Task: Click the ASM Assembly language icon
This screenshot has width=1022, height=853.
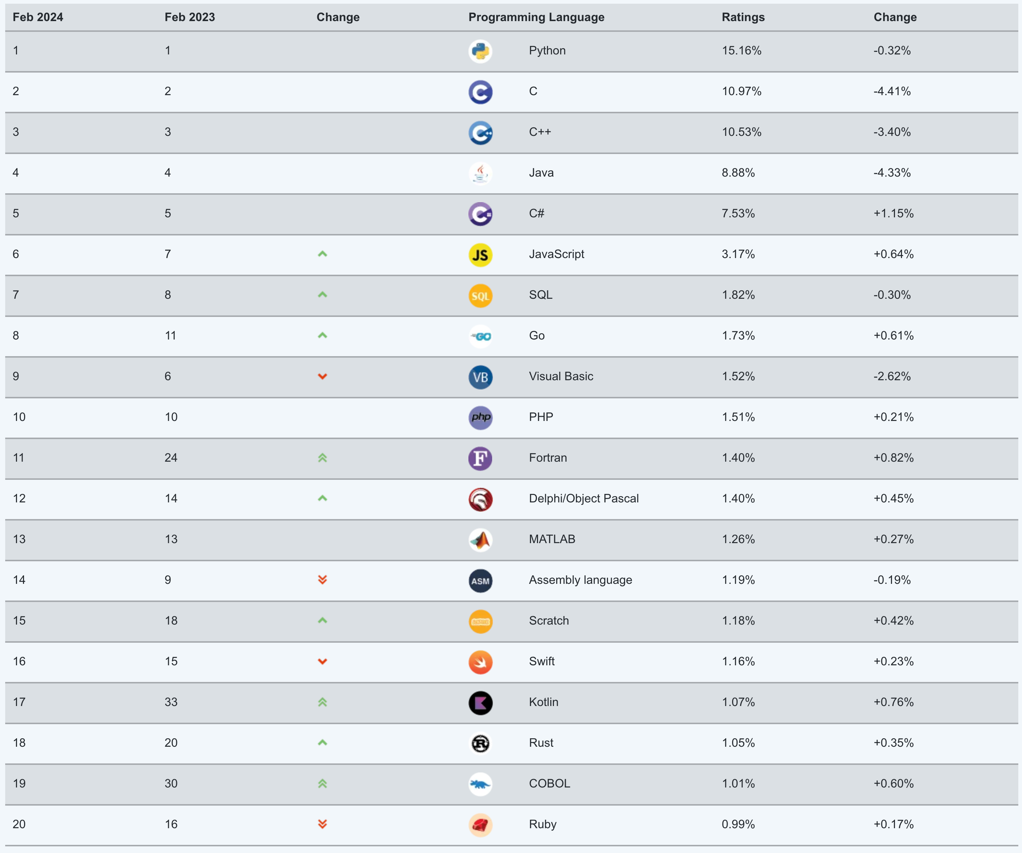Action: point(480,581)
